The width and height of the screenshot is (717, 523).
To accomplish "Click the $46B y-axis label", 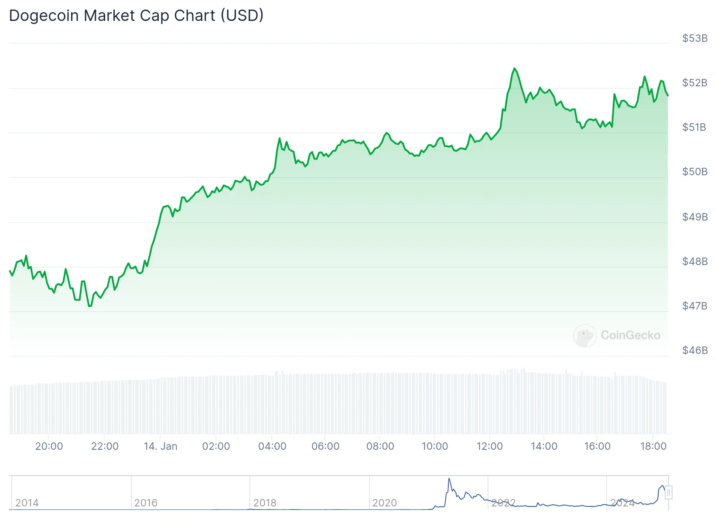I will click(695, 350).
